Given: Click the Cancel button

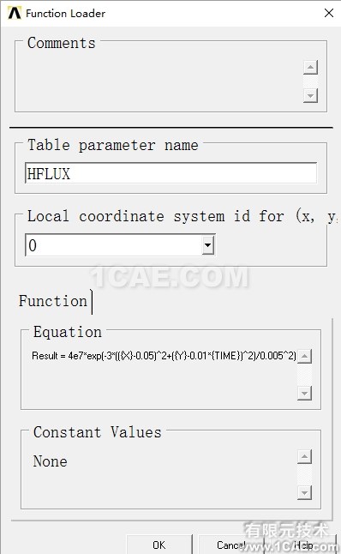Looking at the screenshot, I should click(231, 545).
